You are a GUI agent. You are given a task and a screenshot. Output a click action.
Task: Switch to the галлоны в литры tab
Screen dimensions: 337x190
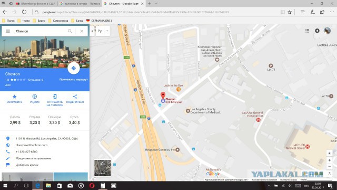80,4
